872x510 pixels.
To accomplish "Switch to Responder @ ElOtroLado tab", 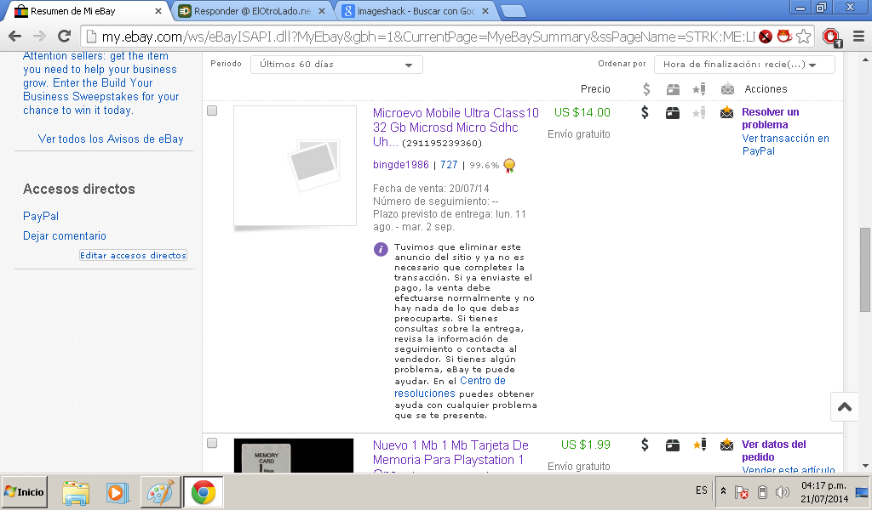I will pyautogui.click(x=252, y=10).
